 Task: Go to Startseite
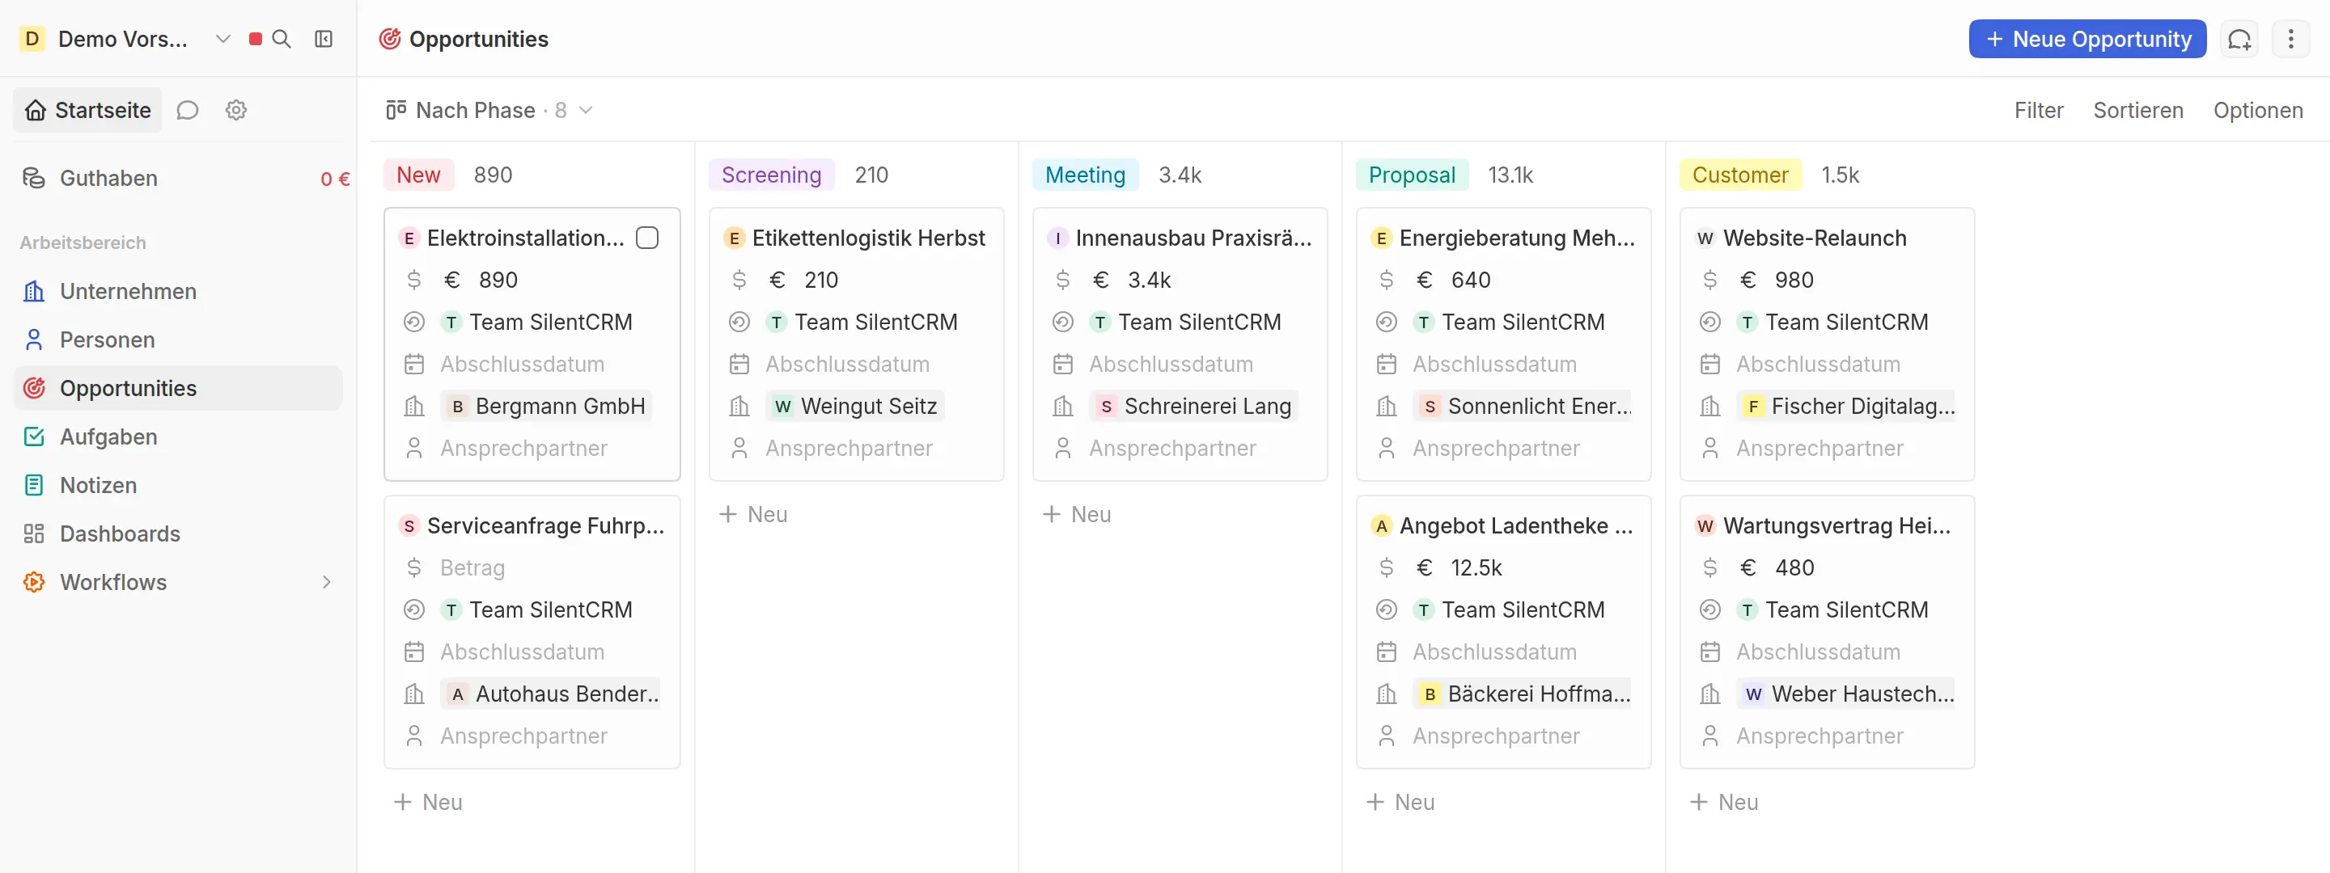(x=87, y=110)
